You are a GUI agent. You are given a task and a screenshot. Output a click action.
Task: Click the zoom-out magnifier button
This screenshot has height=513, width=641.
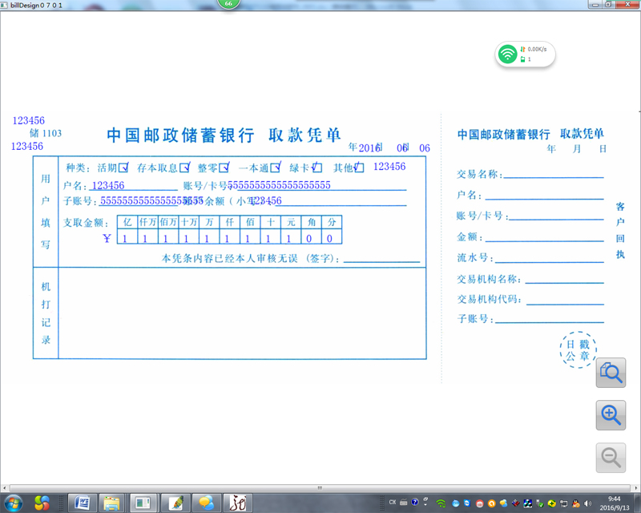pos(611,458)
